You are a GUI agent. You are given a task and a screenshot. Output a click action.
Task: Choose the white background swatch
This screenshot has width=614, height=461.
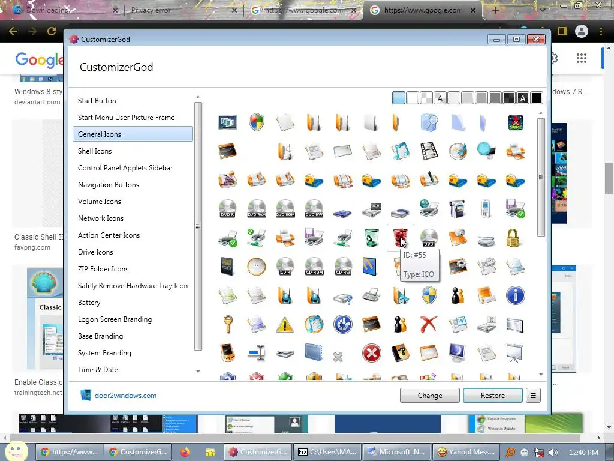(x=413, y=98)
